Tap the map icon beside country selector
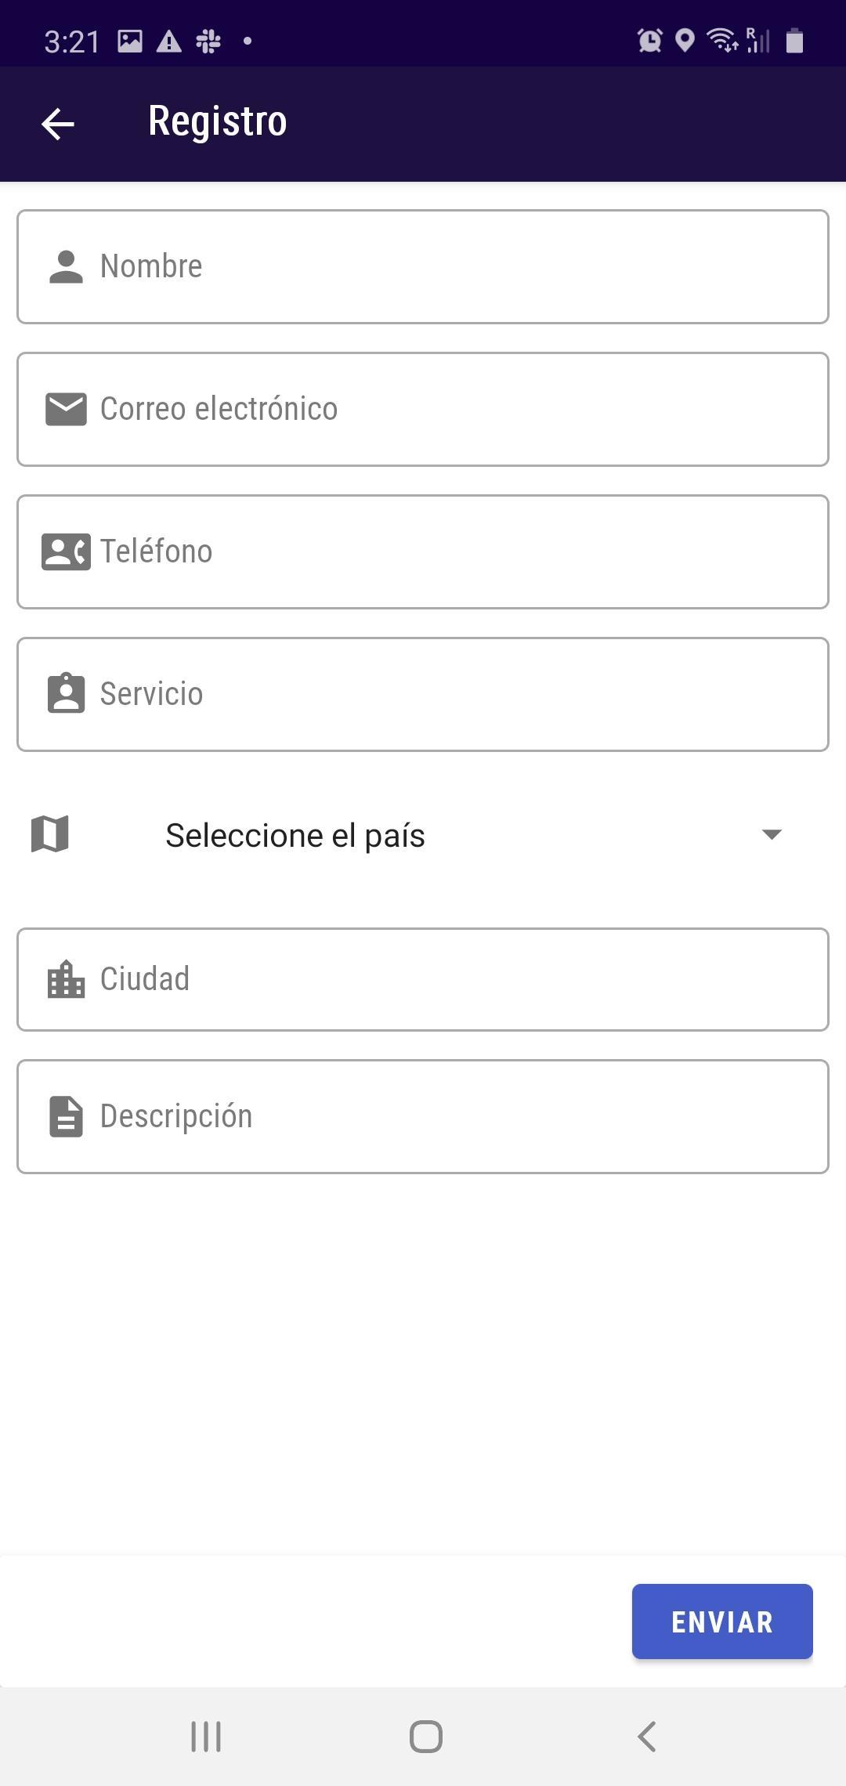Image resolution: width=846 pixels, height=1786 pixels. click(50, 833)
